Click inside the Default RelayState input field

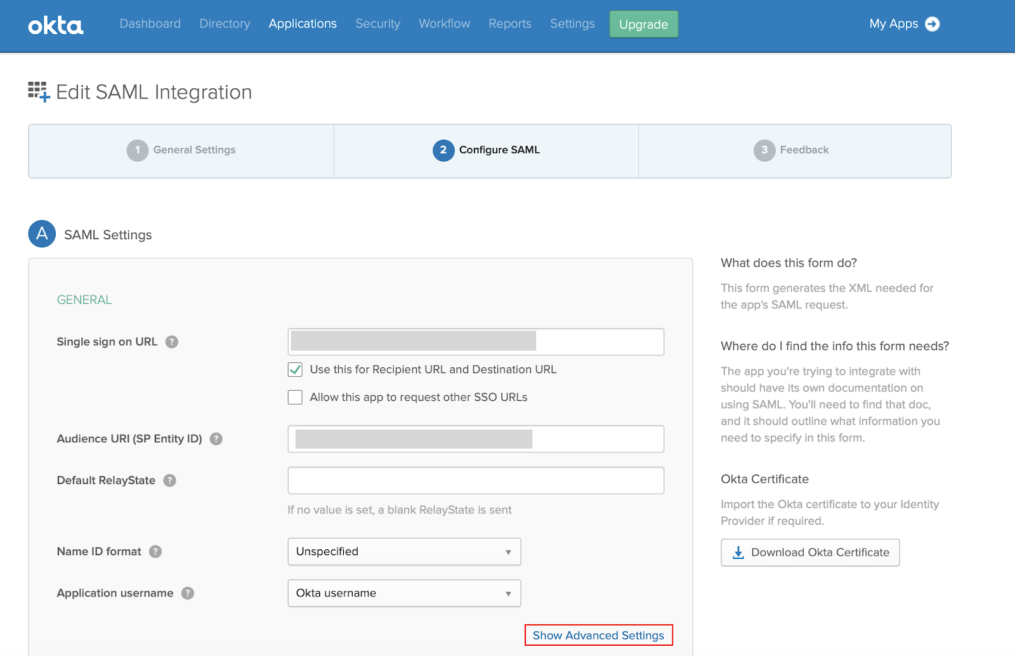click(475, 480)
